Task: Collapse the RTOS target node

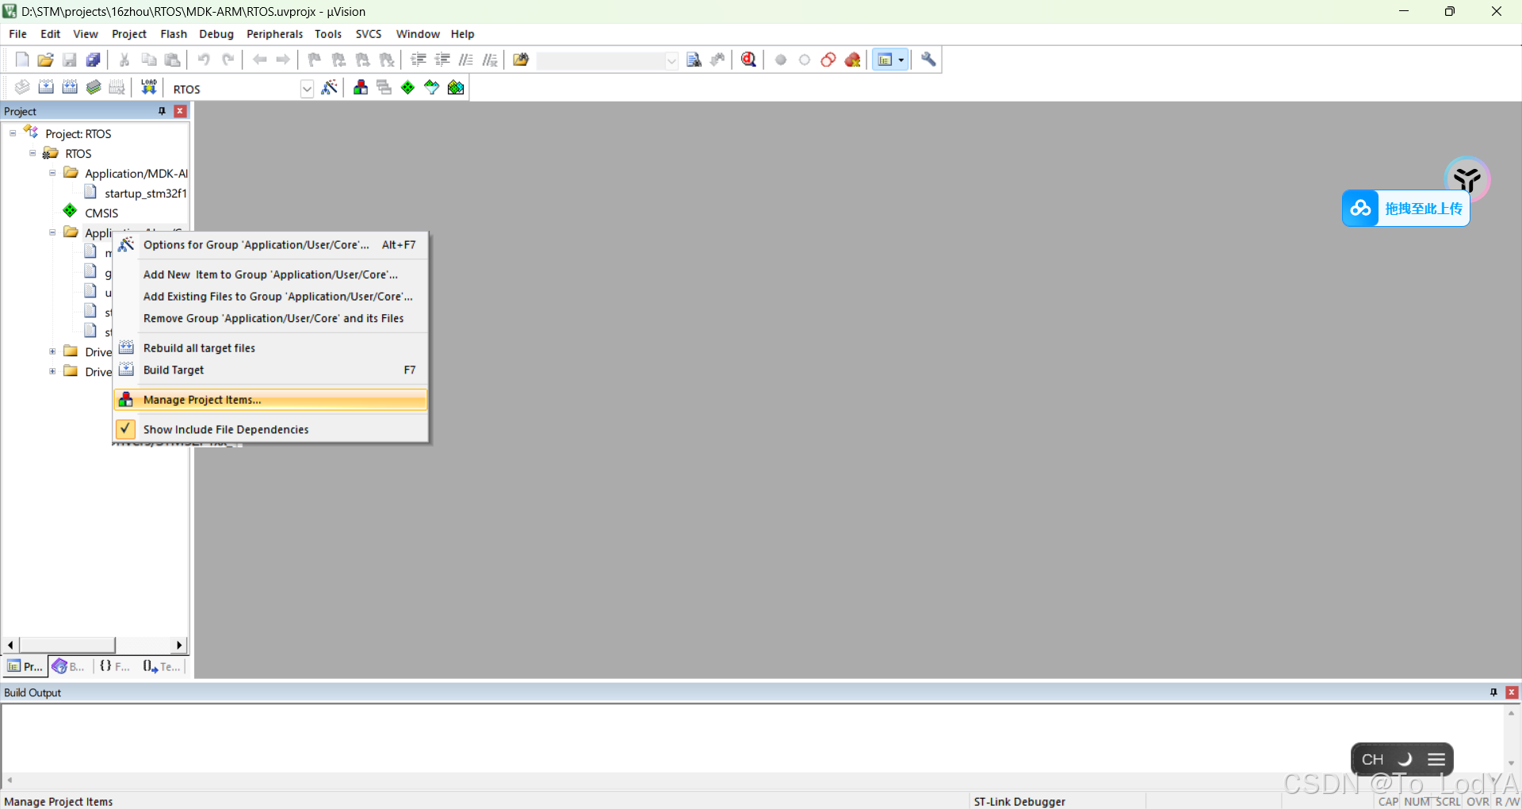Action: click(33, 153)
